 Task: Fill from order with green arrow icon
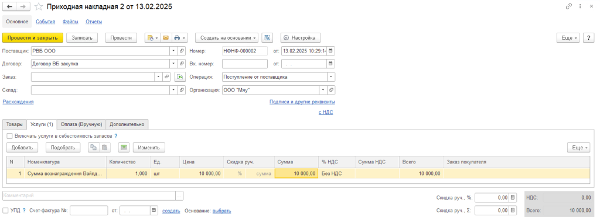(179, 76)
